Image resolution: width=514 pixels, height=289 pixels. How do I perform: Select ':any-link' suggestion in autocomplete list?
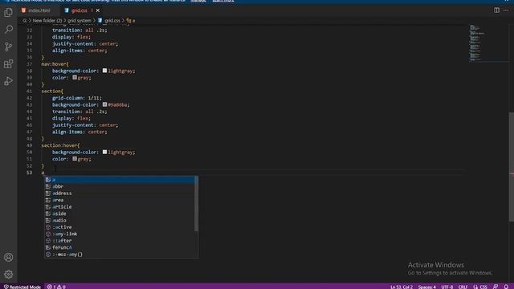point(120,234)
